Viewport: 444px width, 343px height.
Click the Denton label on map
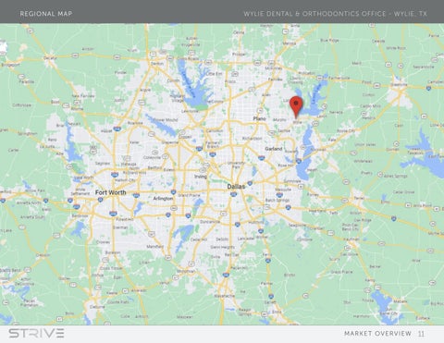(x=157, y=63)
